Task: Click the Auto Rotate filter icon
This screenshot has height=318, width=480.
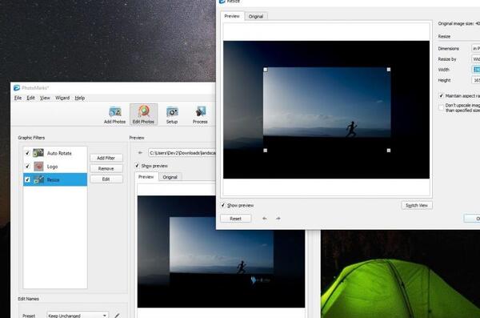Action: click(x=38, y=153)
